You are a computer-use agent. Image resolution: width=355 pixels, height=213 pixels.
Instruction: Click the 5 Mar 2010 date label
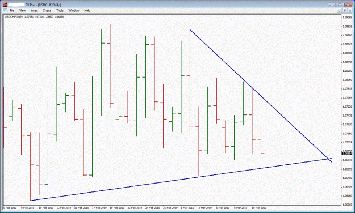pos(223,208)
